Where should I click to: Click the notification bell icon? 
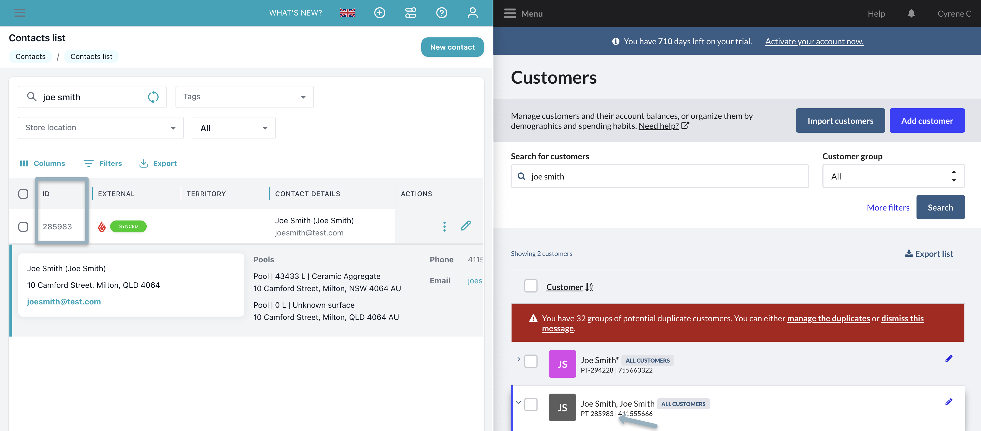click(x=911, y=14)
